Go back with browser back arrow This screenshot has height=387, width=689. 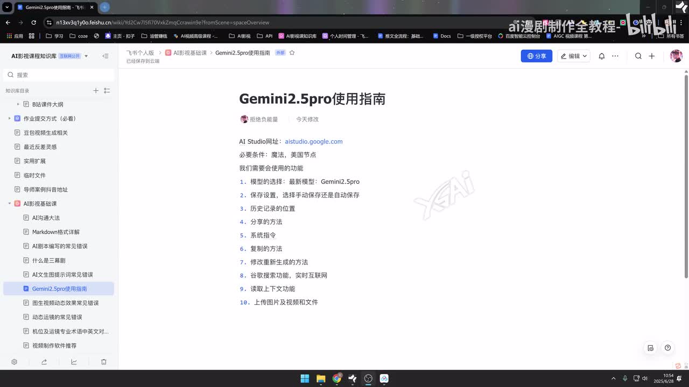8,23
